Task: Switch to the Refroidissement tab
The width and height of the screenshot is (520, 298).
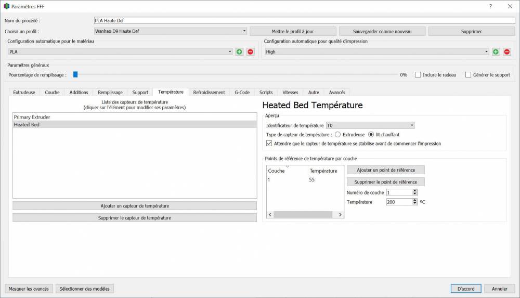Action: click(x=209, y=92)
